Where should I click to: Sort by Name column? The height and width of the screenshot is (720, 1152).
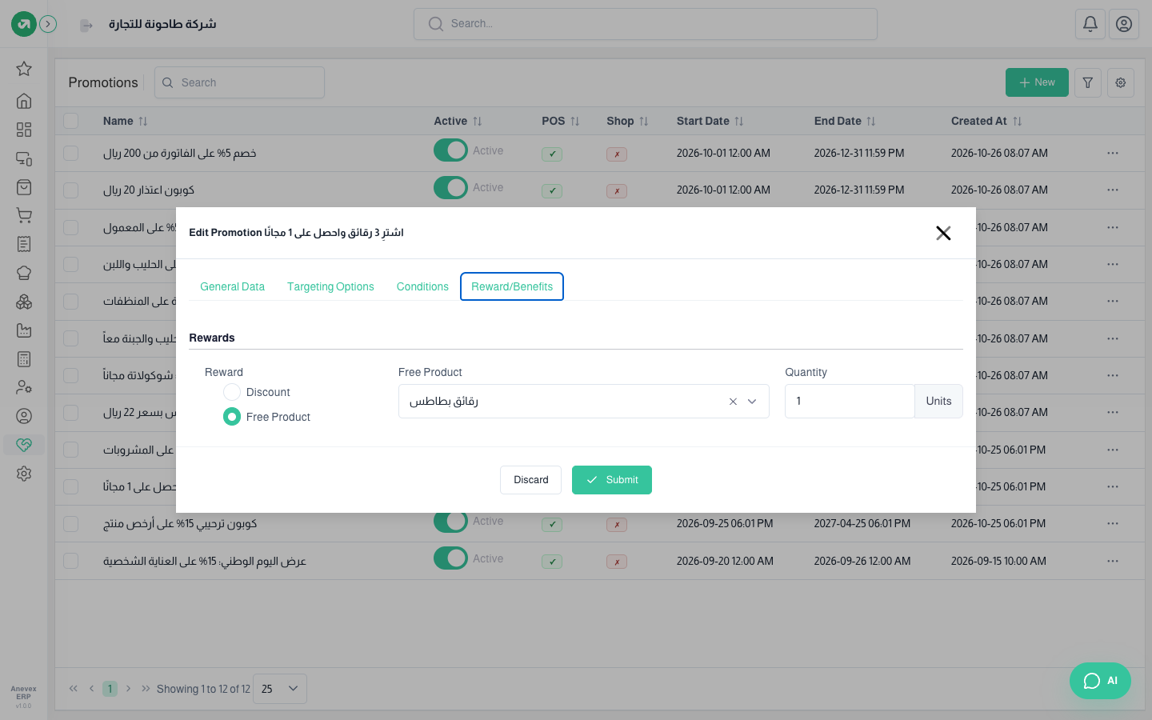pyautogui.click(x=126, y=121)
